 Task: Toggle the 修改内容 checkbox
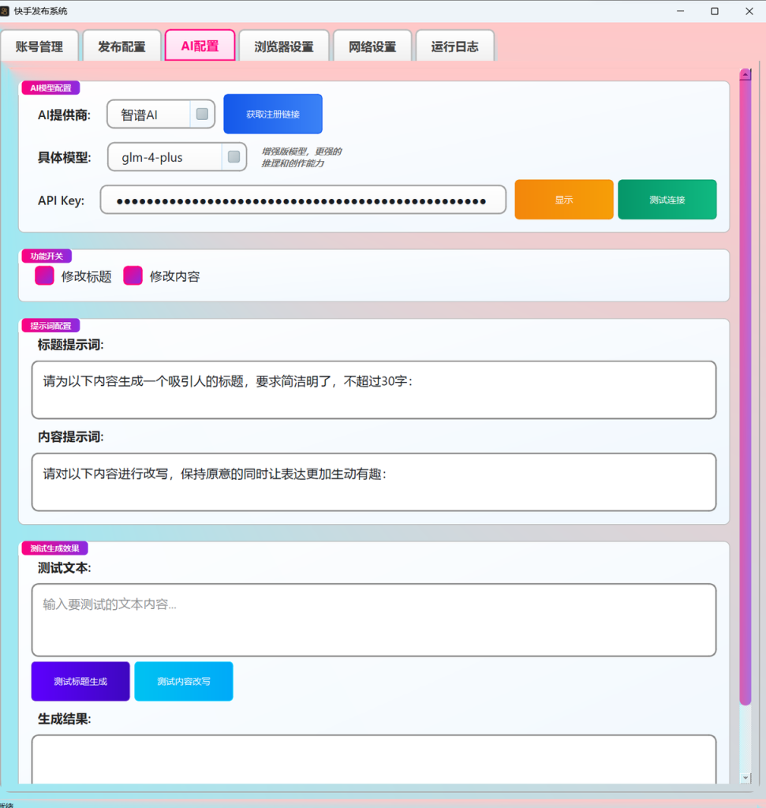(133, 275)
